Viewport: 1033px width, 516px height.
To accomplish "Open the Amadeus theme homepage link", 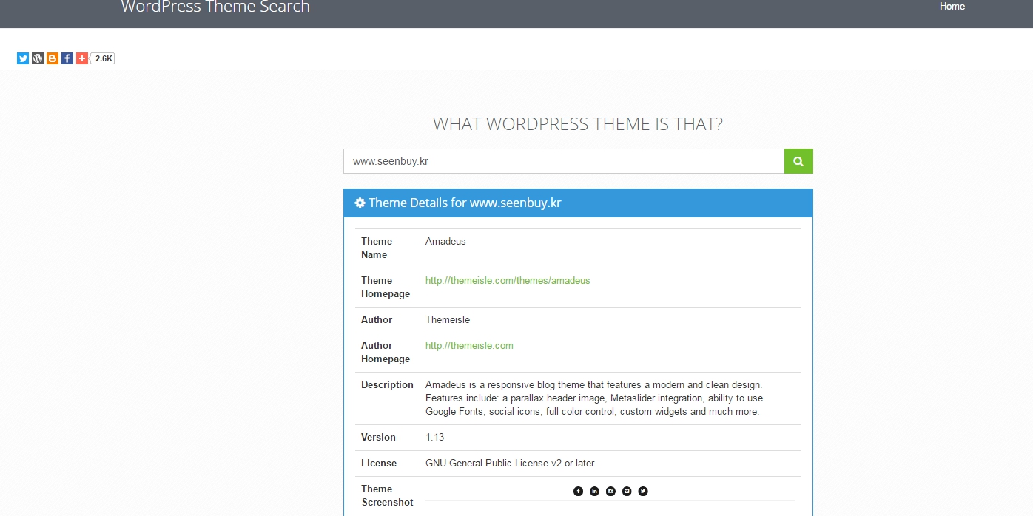I will click(508, 280).
